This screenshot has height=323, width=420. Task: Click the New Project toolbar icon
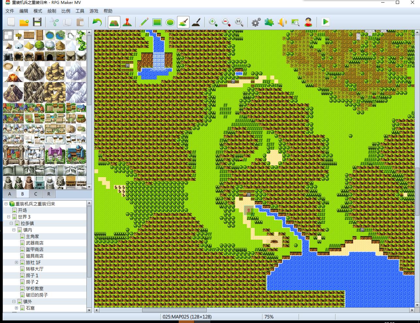[x=11, y=22]
